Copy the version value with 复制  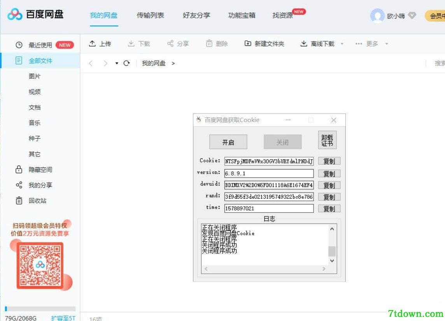click(329, 174)
